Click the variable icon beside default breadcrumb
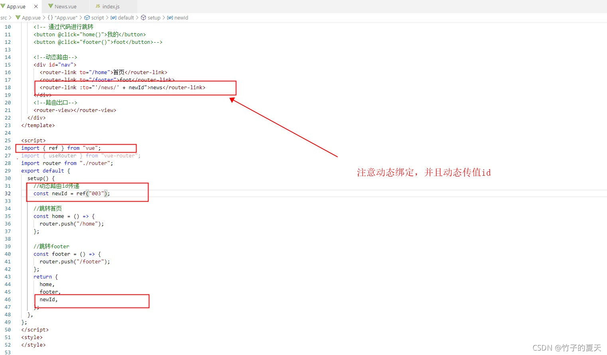This screenshot has width=607, height=355. pos(113,18)
